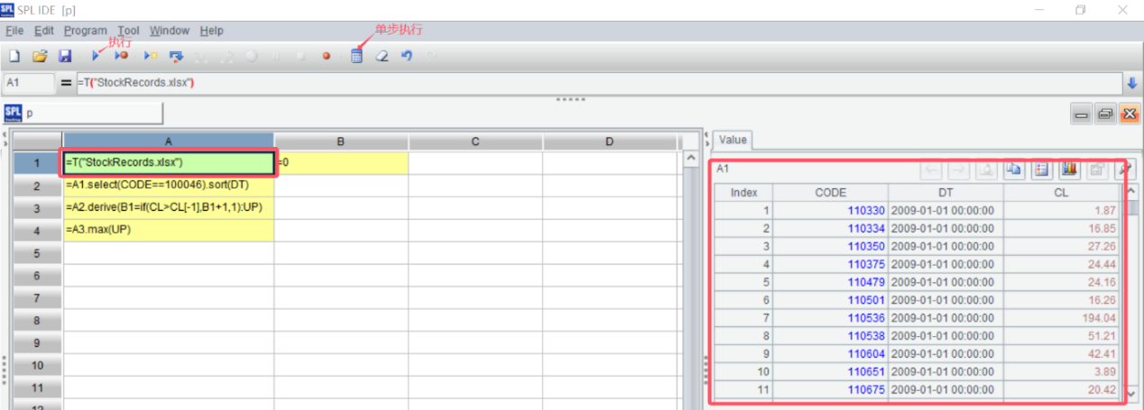This screenshot has height=410, width=1144.
Task: Select row header 8
Action: click(x=38, y=321)
